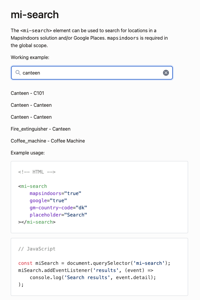200x300 pixels.
Task: Focus the search input containing "canteen"
Action: click(x=90, y=73)
